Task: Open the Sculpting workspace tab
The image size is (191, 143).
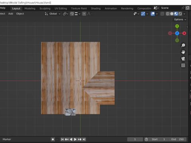Action: [45, 8]
